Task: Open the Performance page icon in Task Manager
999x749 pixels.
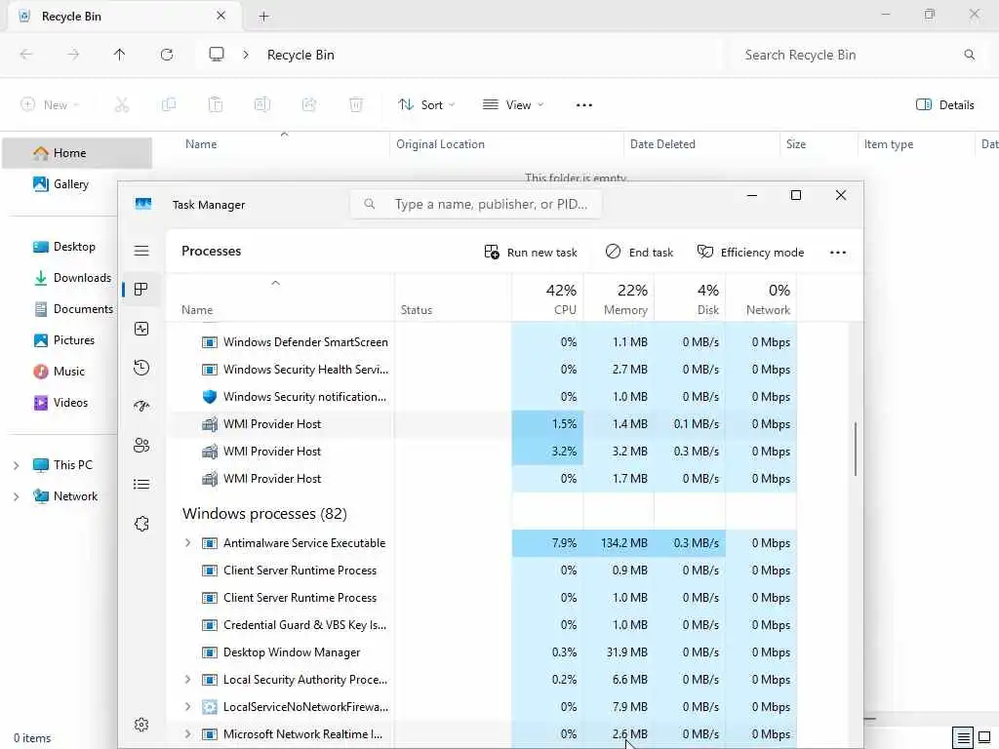Action: coord(141,329)
